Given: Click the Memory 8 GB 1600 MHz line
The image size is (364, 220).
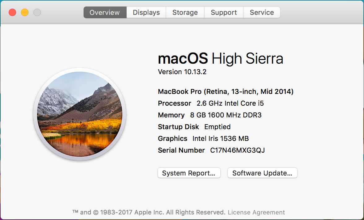Looking at the screenshot, I should pyautogui.click(x=210, y=115).
